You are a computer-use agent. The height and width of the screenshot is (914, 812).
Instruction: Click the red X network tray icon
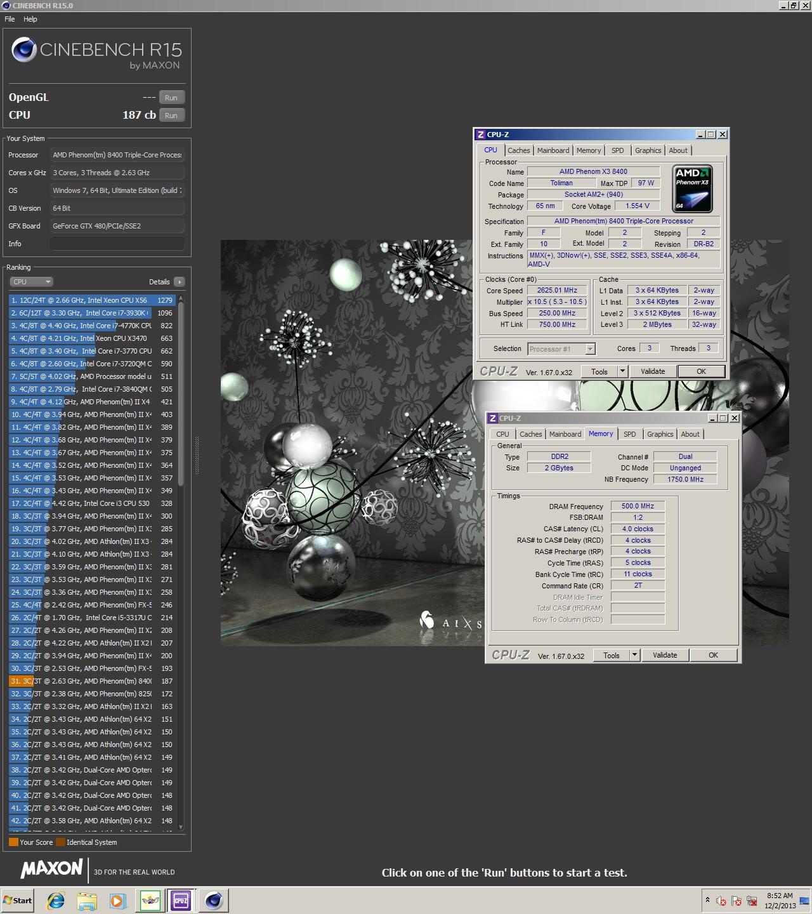(x=752, y=901)
